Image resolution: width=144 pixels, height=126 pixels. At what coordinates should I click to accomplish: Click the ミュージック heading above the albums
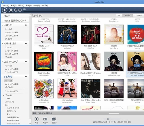pyautogui.click(x=37, y=15)
